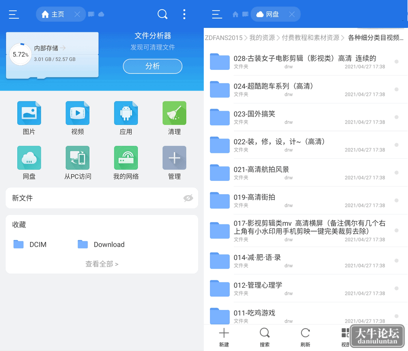Select the 023-国外搞笑 row circle
Image resolution: width=408 pixels, height=351 pixels.
point(397,117)
